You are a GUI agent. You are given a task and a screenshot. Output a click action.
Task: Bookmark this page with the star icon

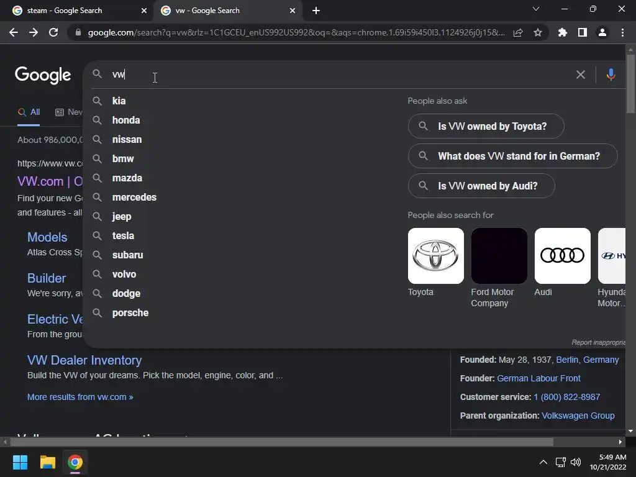(x=538, y=32)
